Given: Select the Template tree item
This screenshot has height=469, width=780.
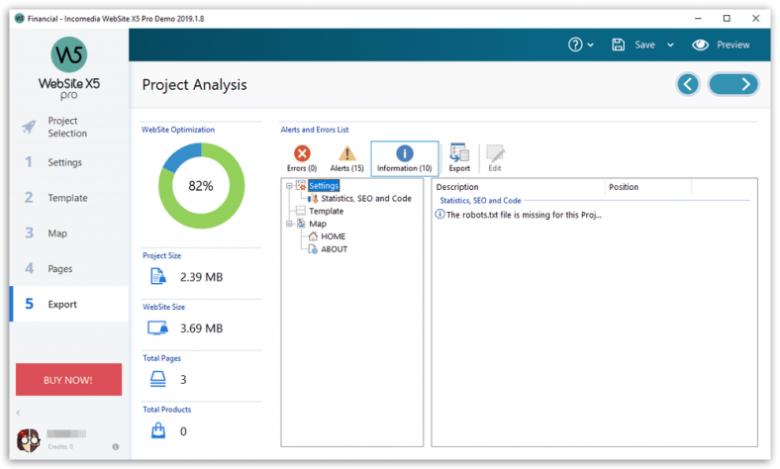Looking at the screenshot, I should point(326,211).
